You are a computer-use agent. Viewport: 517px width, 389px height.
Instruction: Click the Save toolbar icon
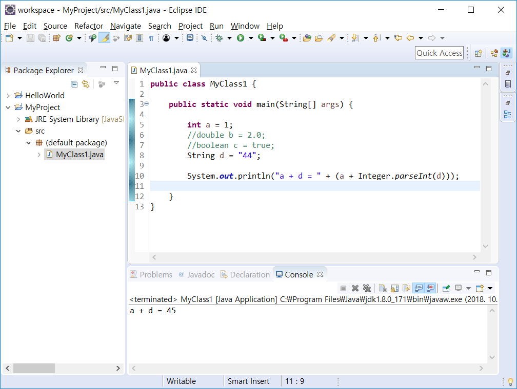pos(30,38)
